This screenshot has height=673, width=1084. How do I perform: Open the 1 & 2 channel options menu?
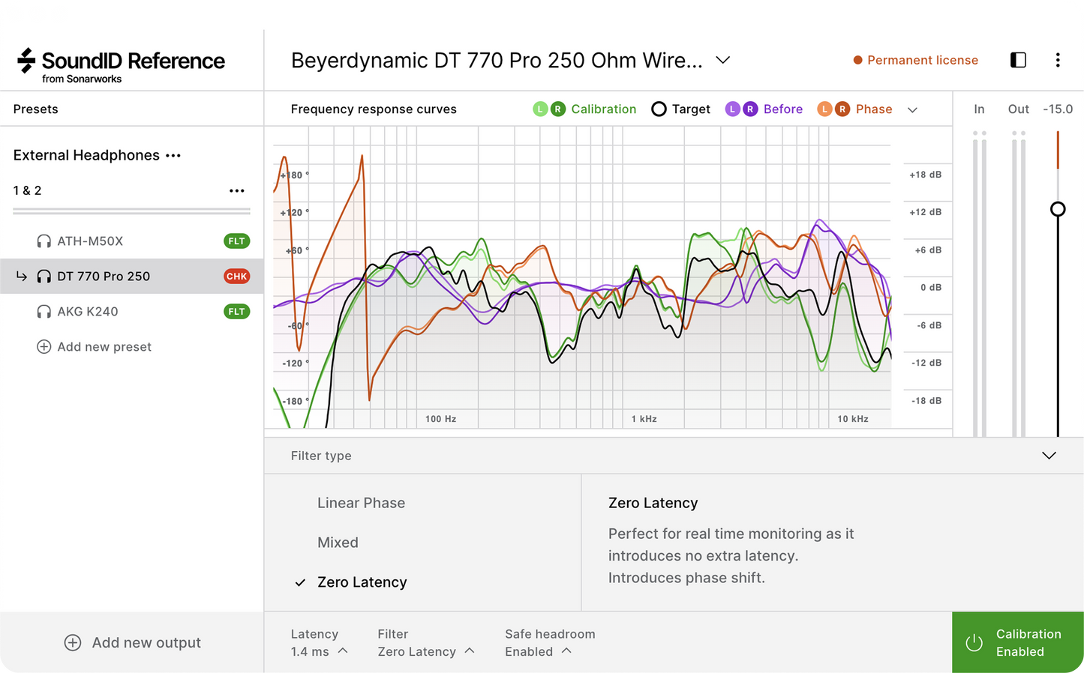(237, 191)
